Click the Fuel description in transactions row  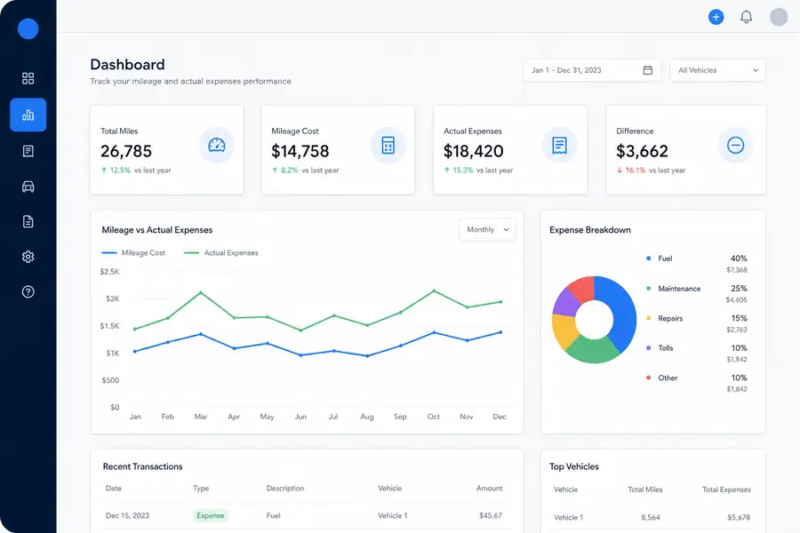click(274, 515)
